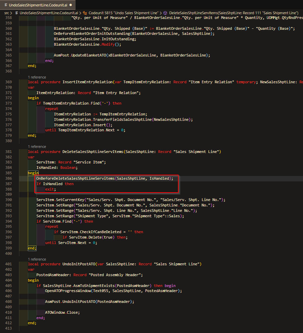Click the ServItem.CheckIfCanBeDeleted call

[91, 232]
